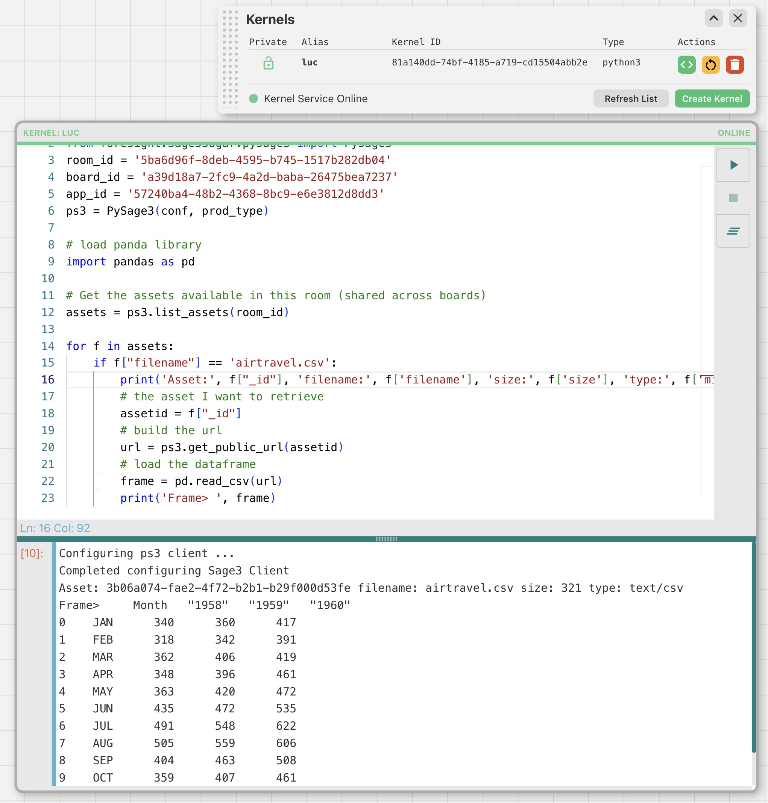Click the for f in assets line

[x=120, y=346]
